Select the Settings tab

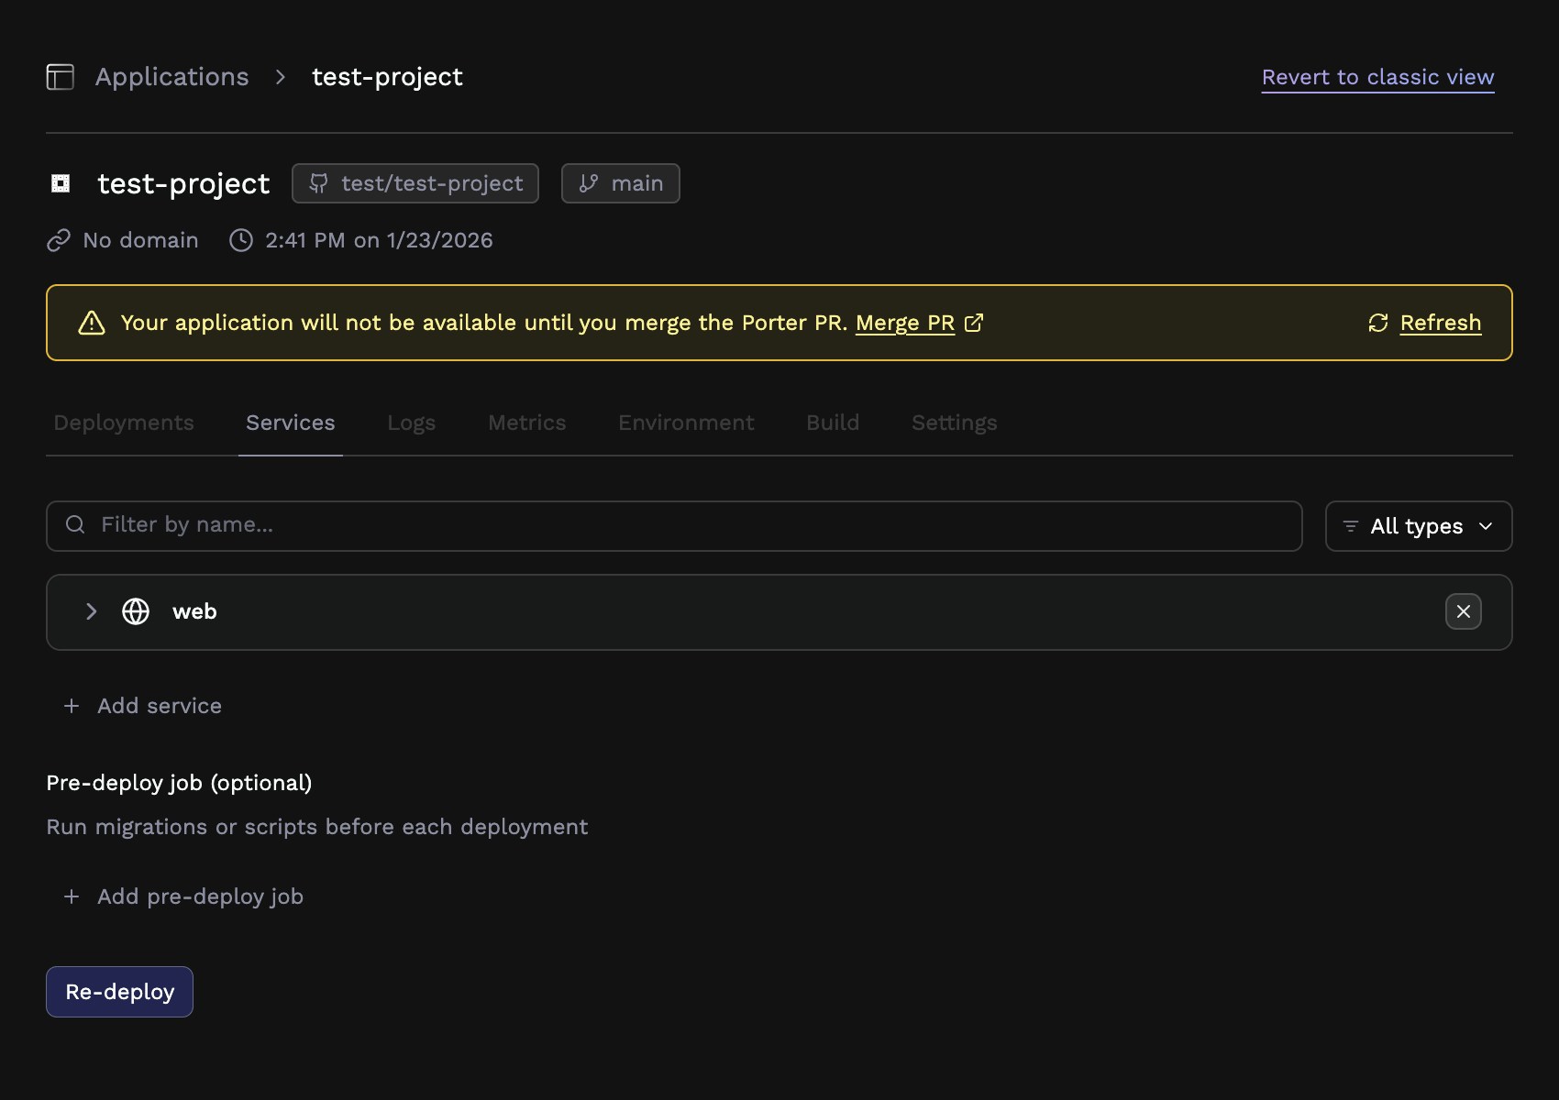pos(954,423)
